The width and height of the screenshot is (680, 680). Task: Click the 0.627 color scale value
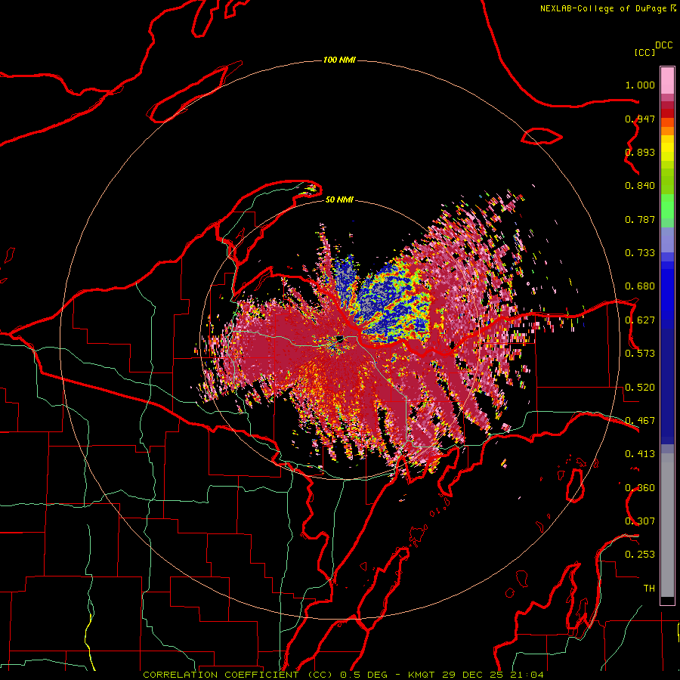tap(640, 320)
